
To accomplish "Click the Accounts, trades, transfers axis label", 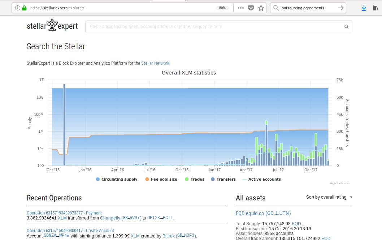I will point(347,123).
